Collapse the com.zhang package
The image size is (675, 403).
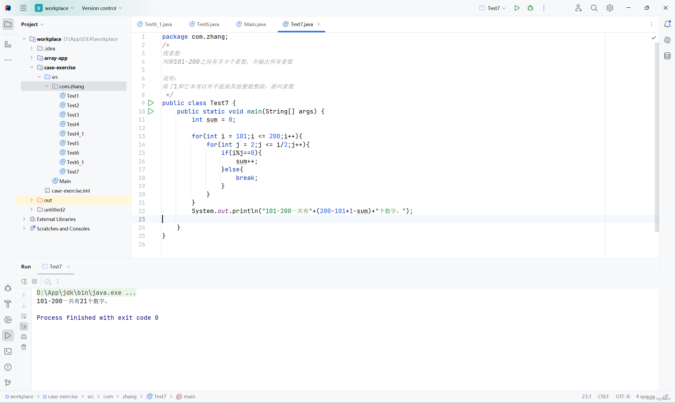tap(47, 86)
